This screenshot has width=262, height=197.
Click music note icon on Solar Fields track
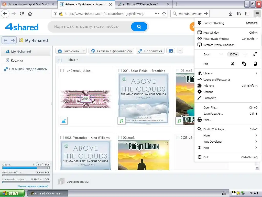click(122, 121)
